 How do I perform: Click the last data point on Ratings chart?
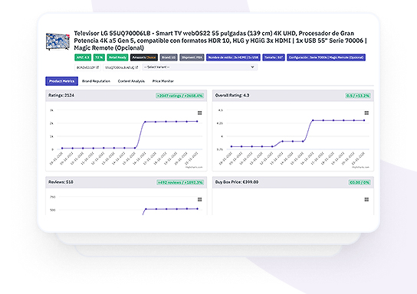[x=197, y=122]
